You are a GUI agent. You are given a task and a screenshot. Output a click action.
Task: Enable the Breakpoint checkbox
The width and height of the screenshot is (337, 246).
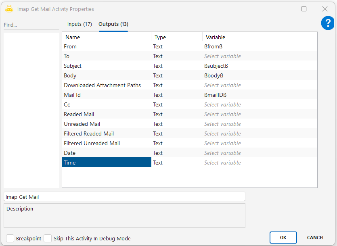[x=10, y=238]
